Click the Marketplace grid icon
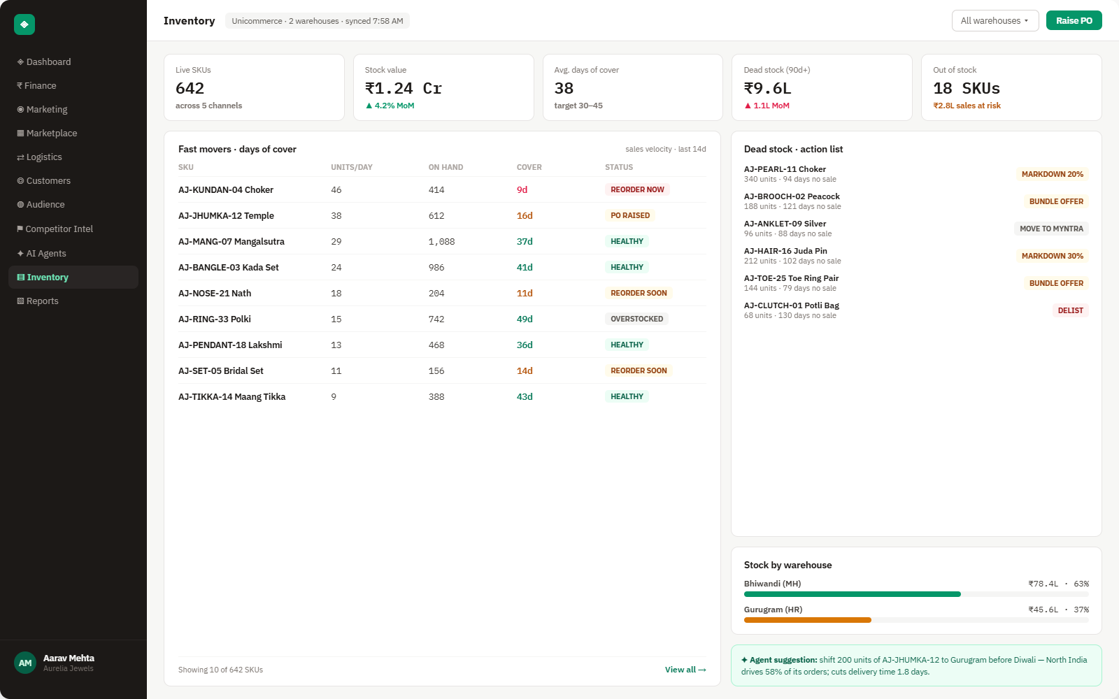Viewport: 1119px width, 699px height. 20,134
